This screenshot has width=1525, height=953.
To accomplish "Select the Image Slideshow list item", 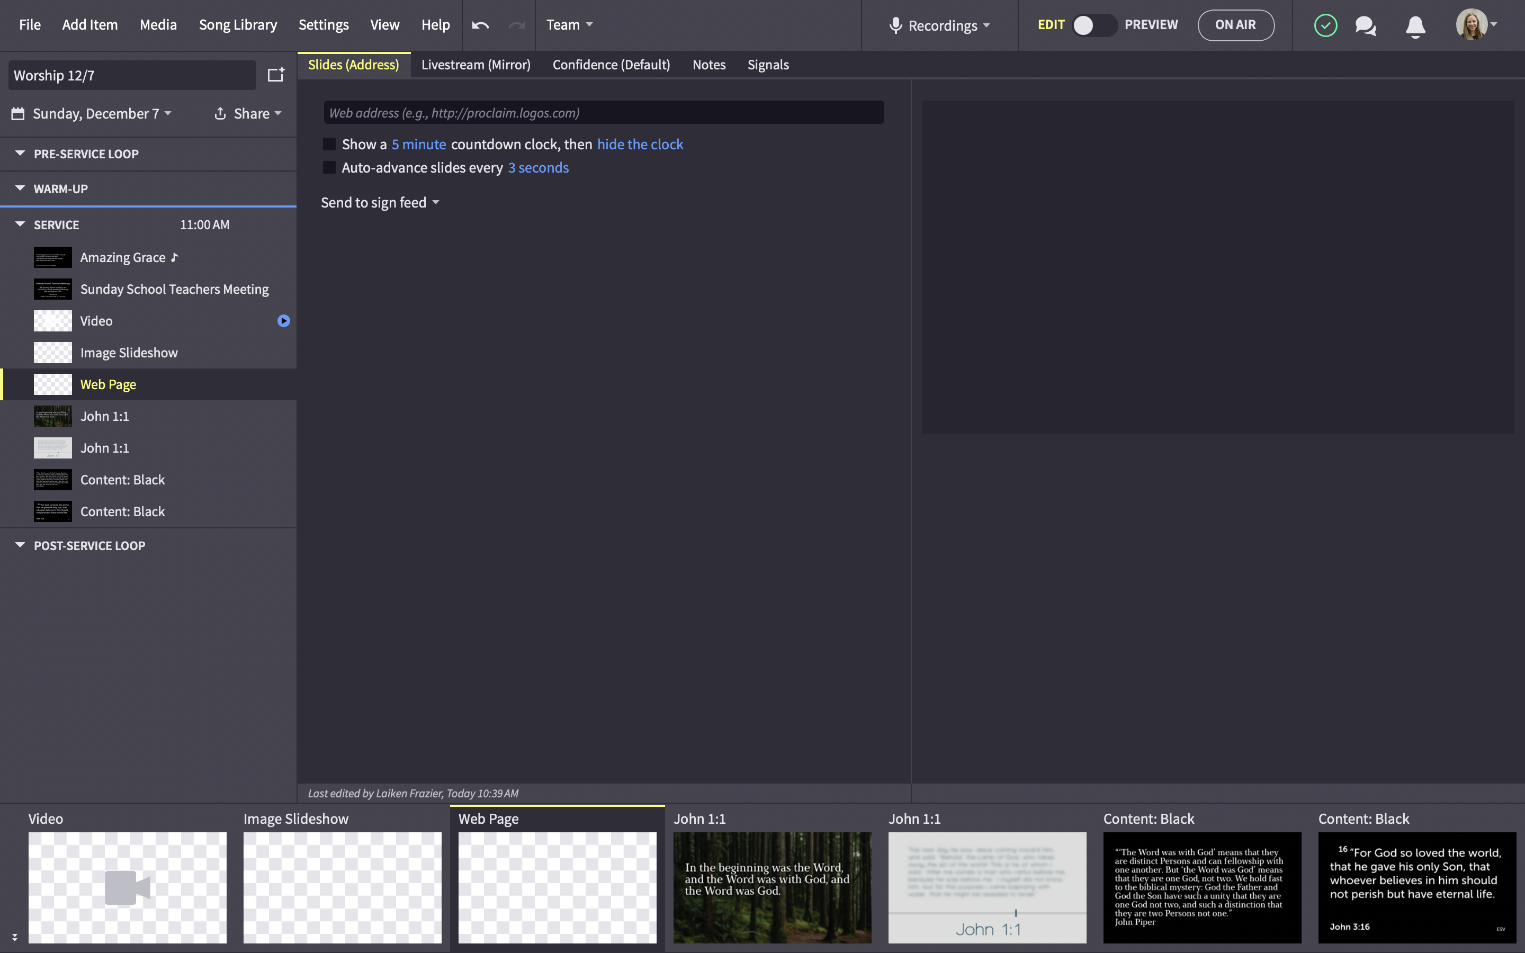I will [148, 352].
